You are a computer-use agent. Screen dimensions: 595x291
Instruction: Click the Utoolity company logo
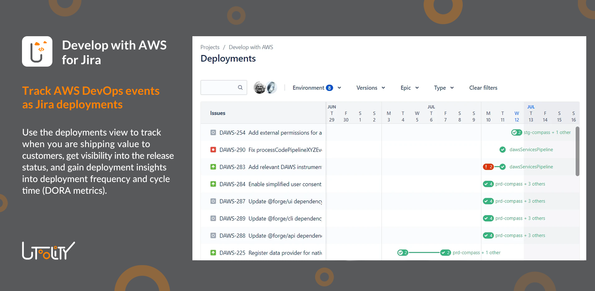(x=49, y=251)
